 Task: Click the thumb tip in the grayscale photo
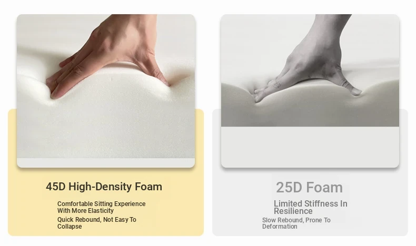click(x=356, y=91)
